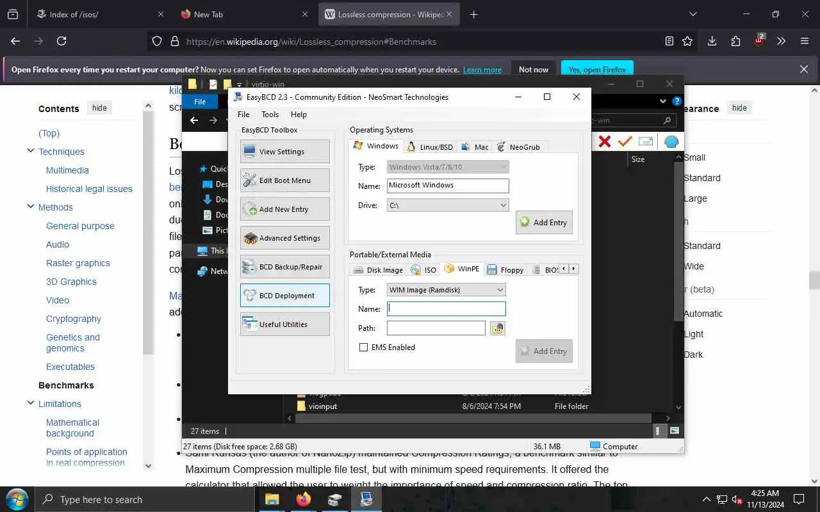
Task: Click Yes, open Firefox button
Action: click(597, 70)
